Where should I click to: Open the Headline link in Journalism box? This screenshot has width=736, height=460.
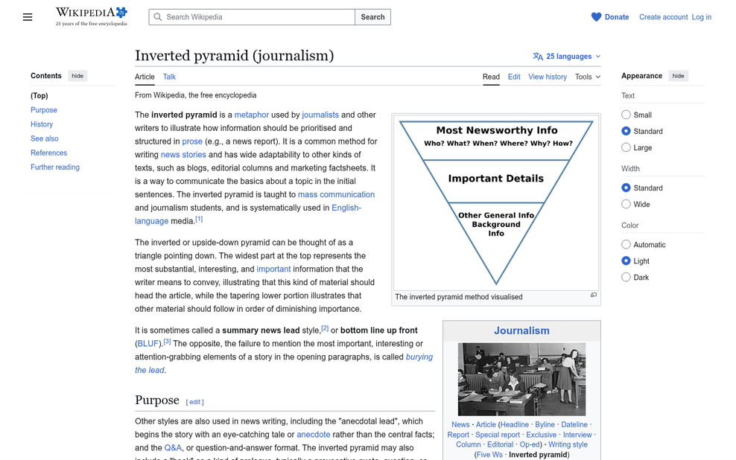(x=515, y=424)
